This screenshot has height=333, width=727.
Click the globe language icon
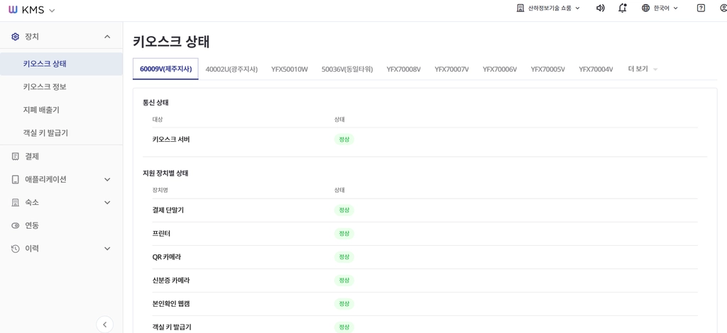(646, 8)
